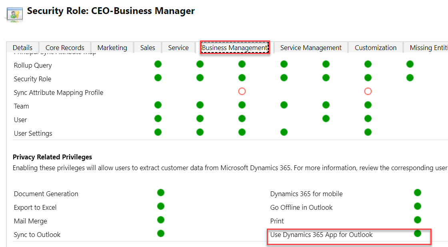Screen dimensions: 448x247
Task: Disable the Mail Merge privilege
Action: tap(160, 219)
